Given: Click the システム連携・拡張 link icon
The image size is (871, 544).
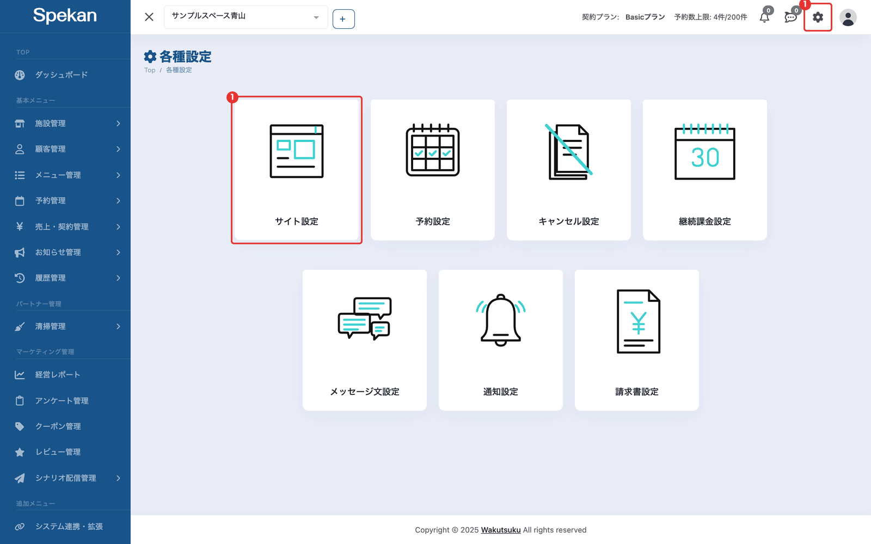Looking at the screenshot, I should click(20, 527).
